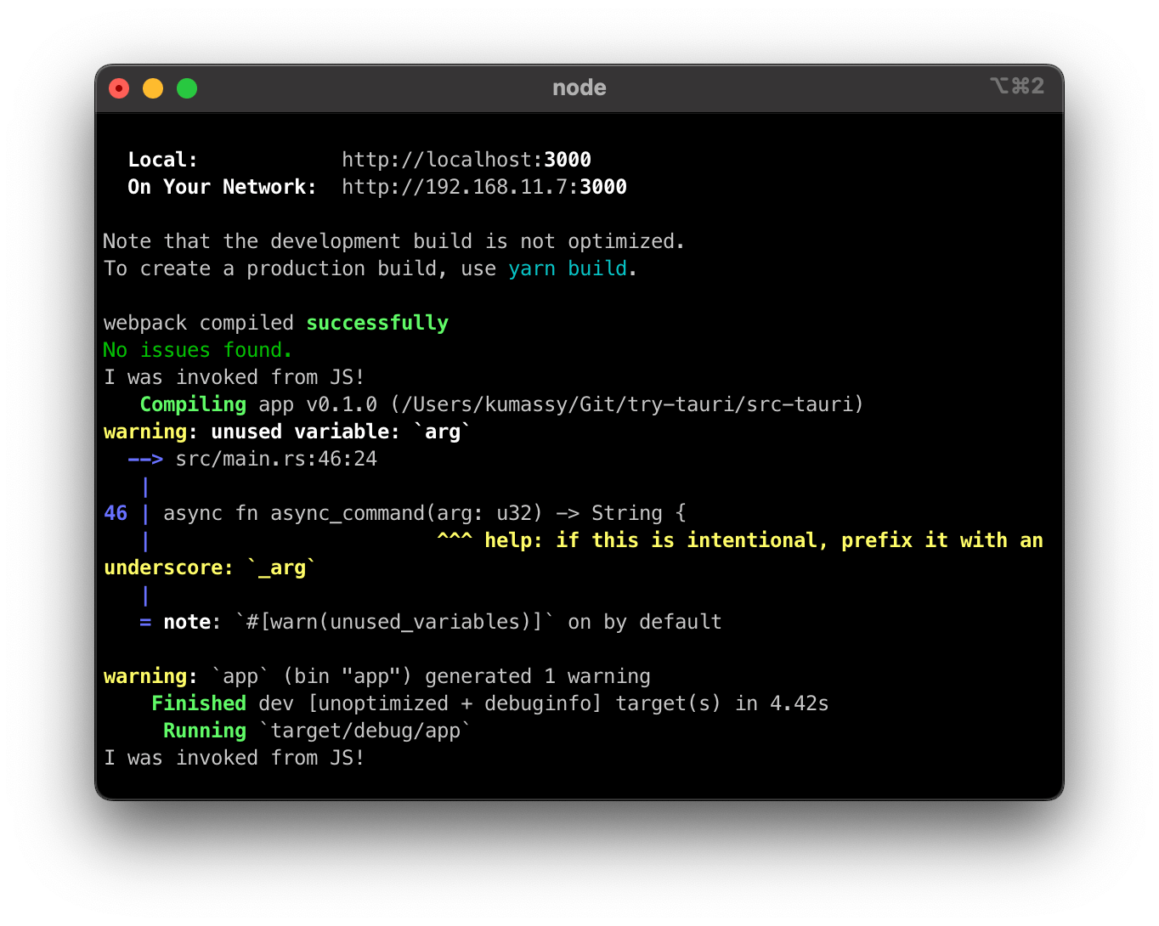
Task: Click the node title in the title bar
Action: [579, 88]
